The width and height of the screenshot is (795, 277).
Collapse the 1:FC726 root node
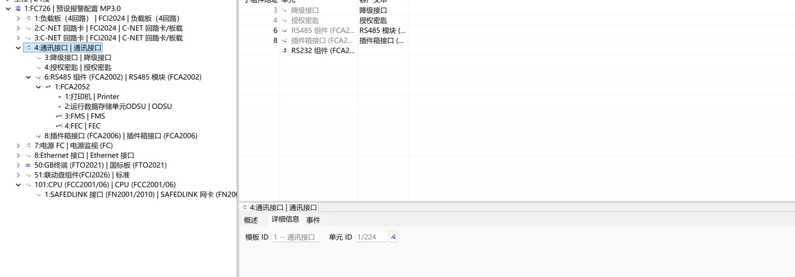[8, 9]
